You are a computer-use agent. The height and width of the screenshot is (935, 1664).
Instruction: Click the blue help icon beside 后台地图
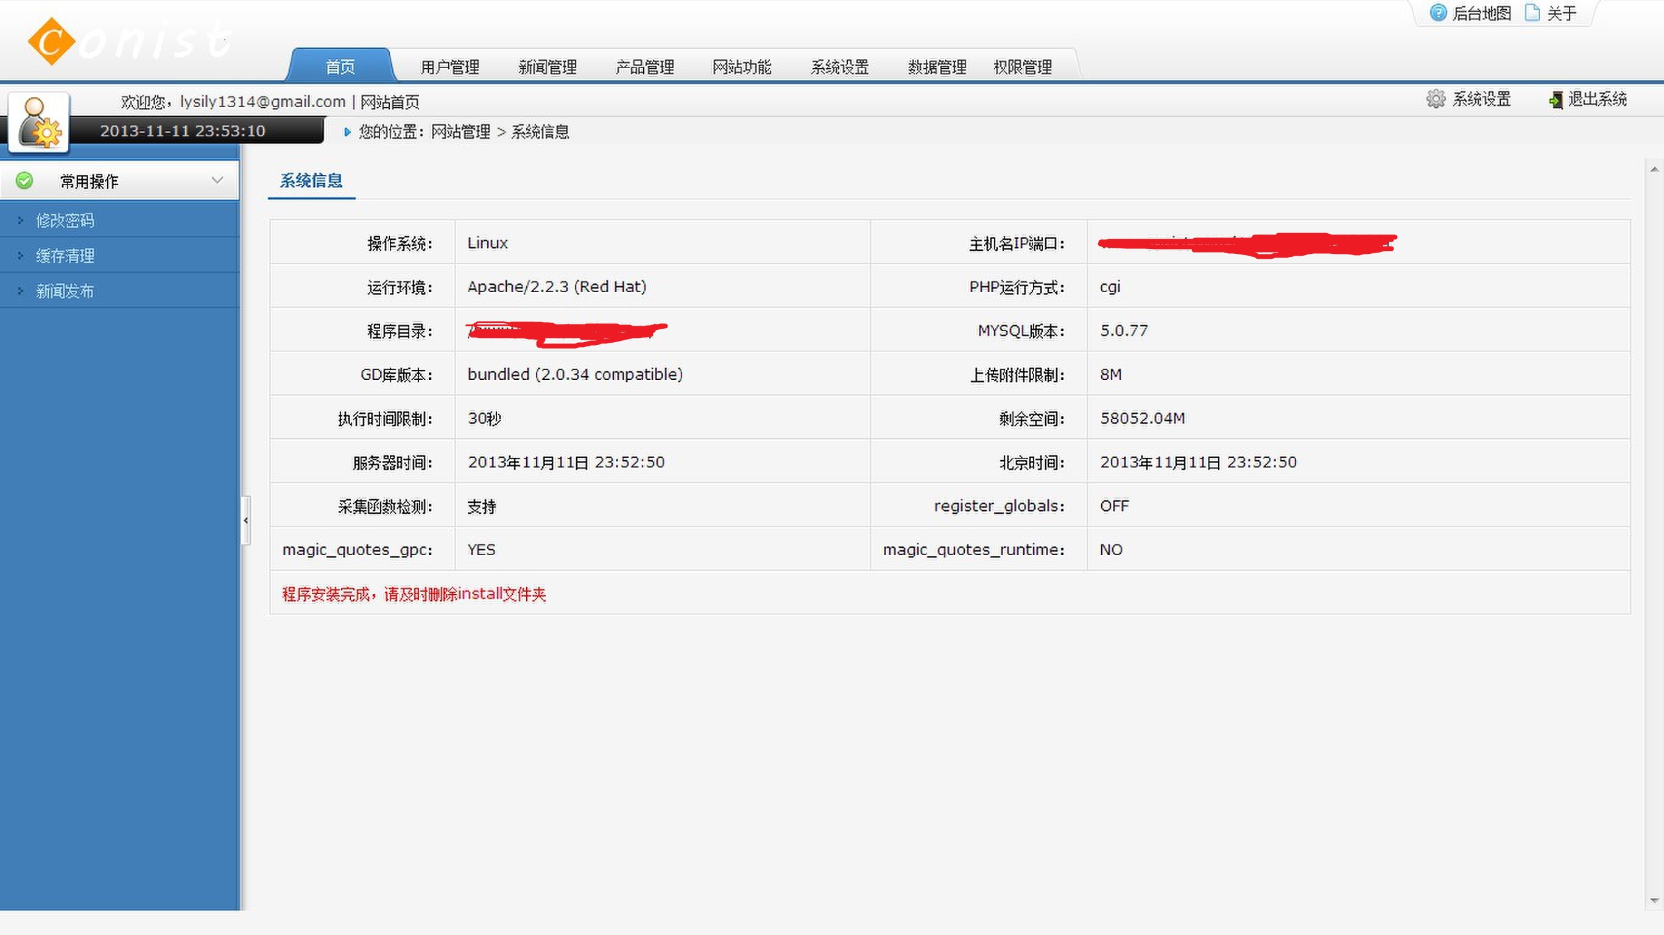(x=1437, y=12)
